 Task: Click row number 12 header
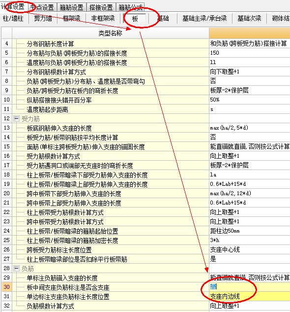(6, 119)
